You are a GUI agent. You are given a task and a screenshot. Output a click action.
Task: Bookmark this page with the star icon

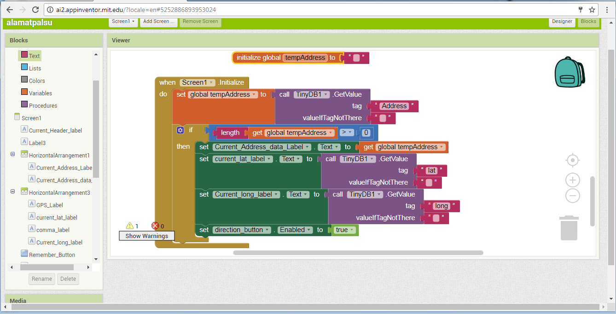(x=592, y=10)
